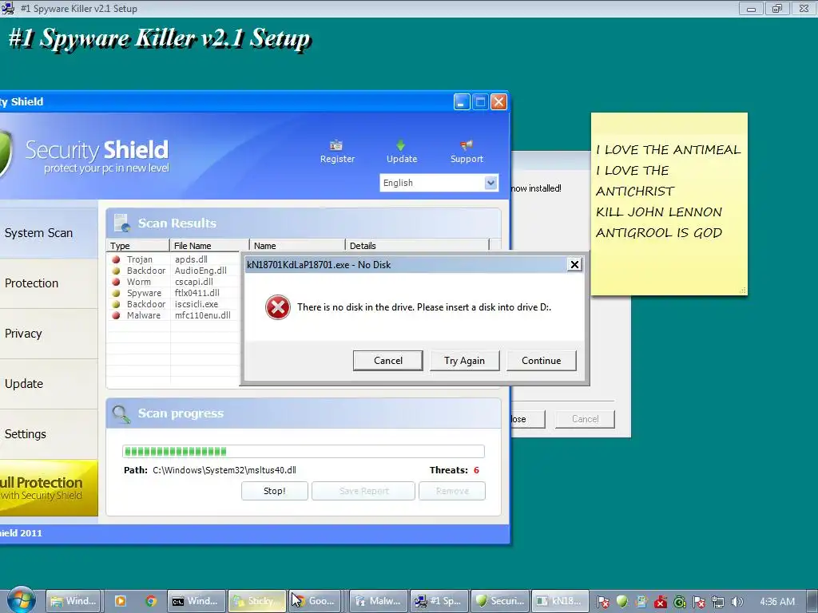
Task: Click Continue in the No Disk dialog
Action: [541, 361]
